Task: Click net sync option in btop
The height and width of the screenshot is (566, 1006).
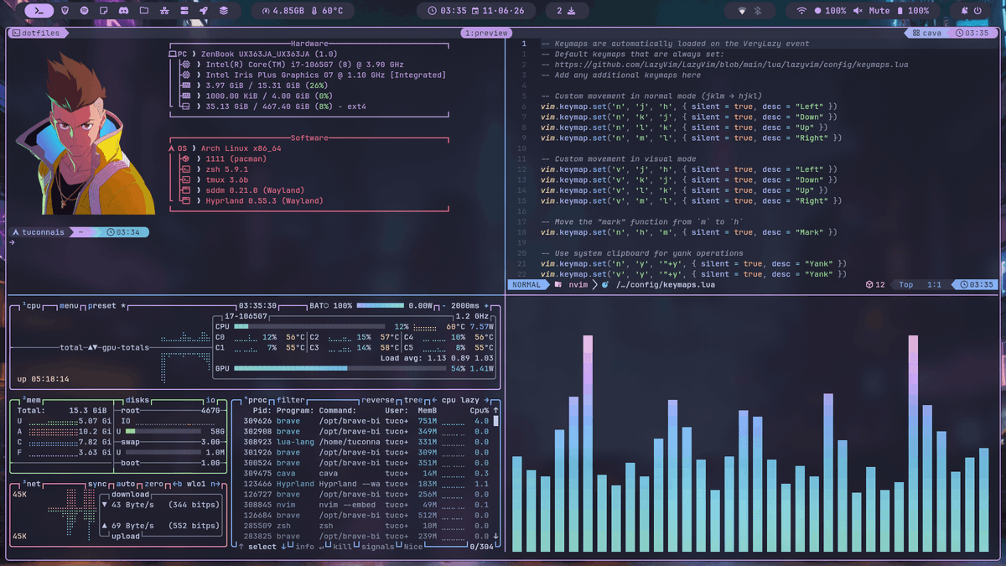Action: click(x=97, y=484)
